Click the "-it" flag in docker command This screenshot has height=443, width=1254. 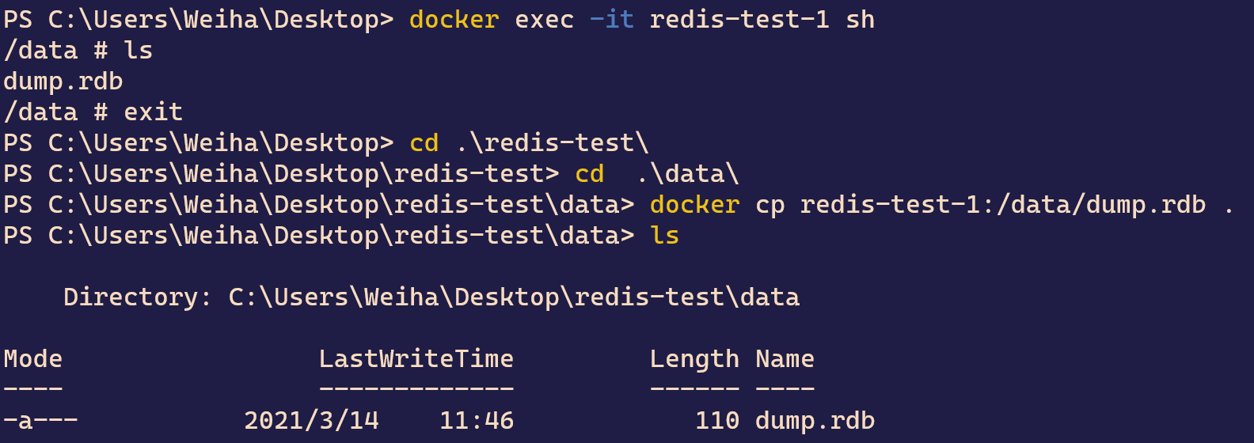[612, 20]
